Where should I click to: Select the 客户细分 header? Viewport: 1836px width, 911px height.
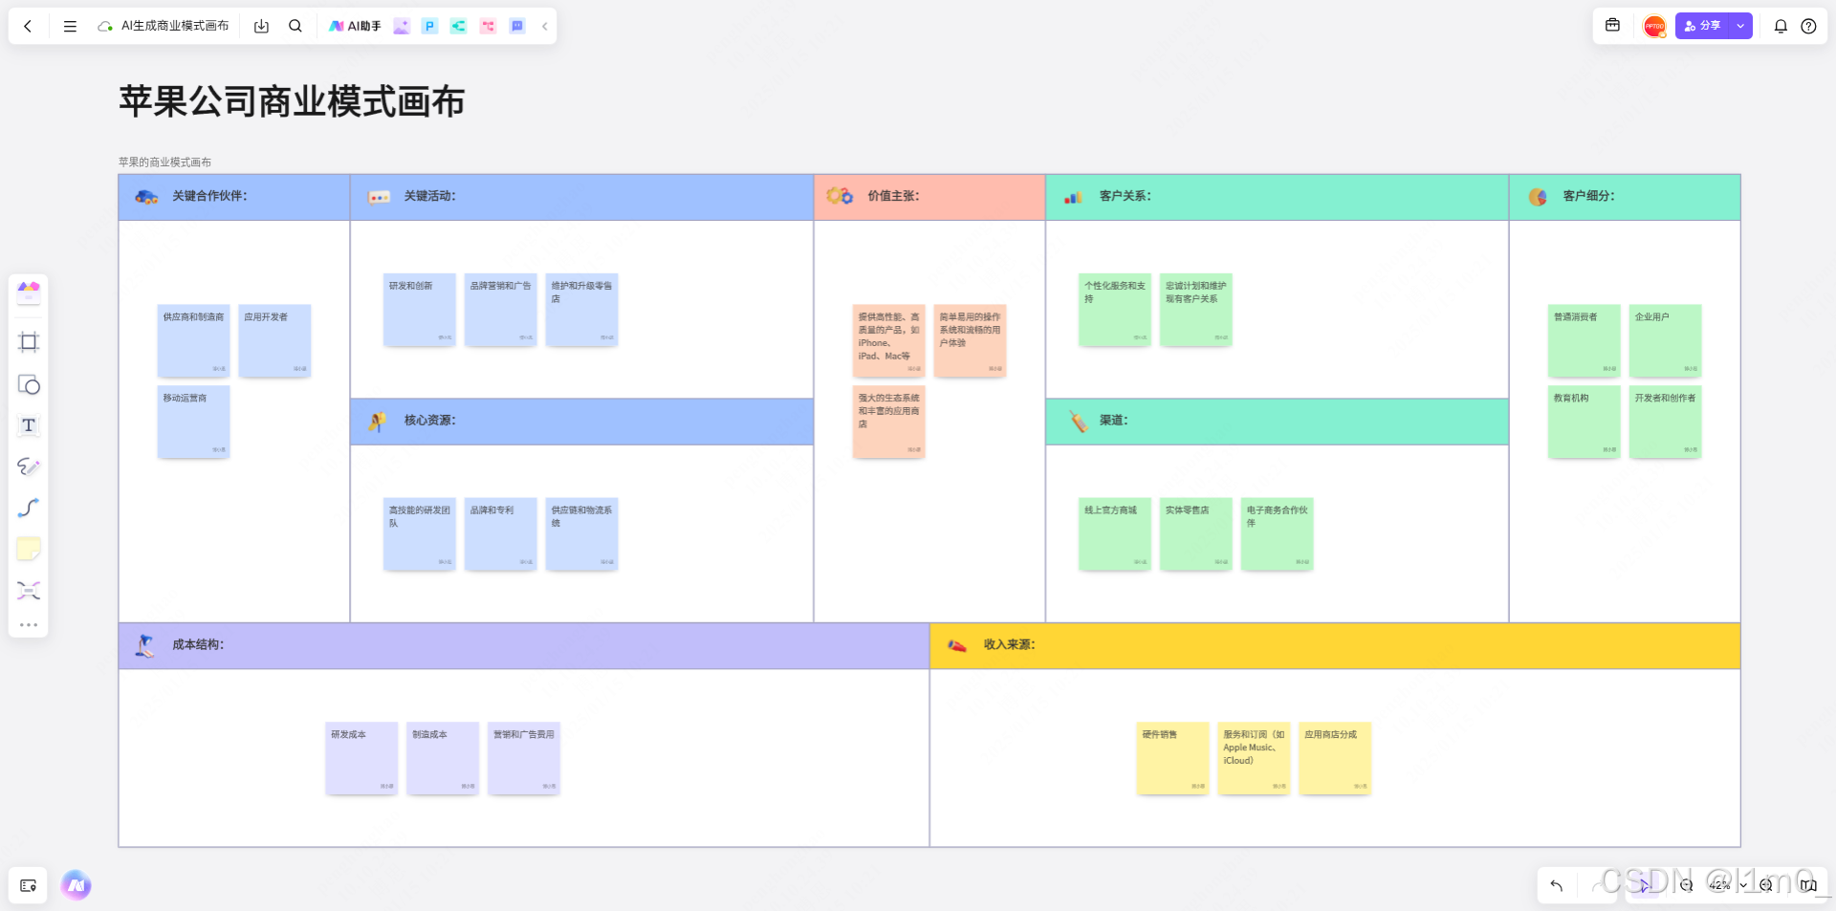point(1625,197)
